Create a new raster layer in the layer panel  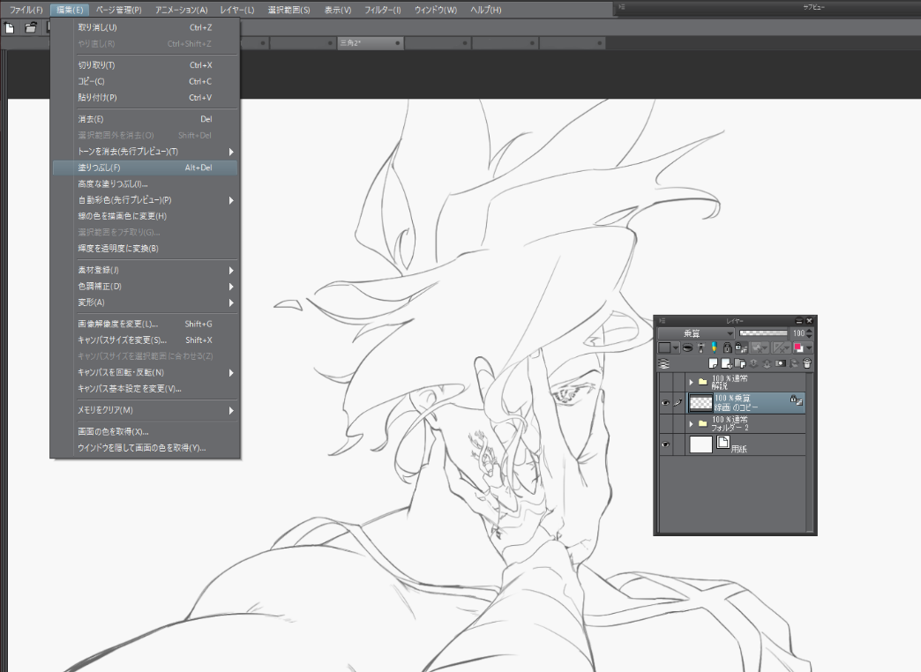(713, 363)
